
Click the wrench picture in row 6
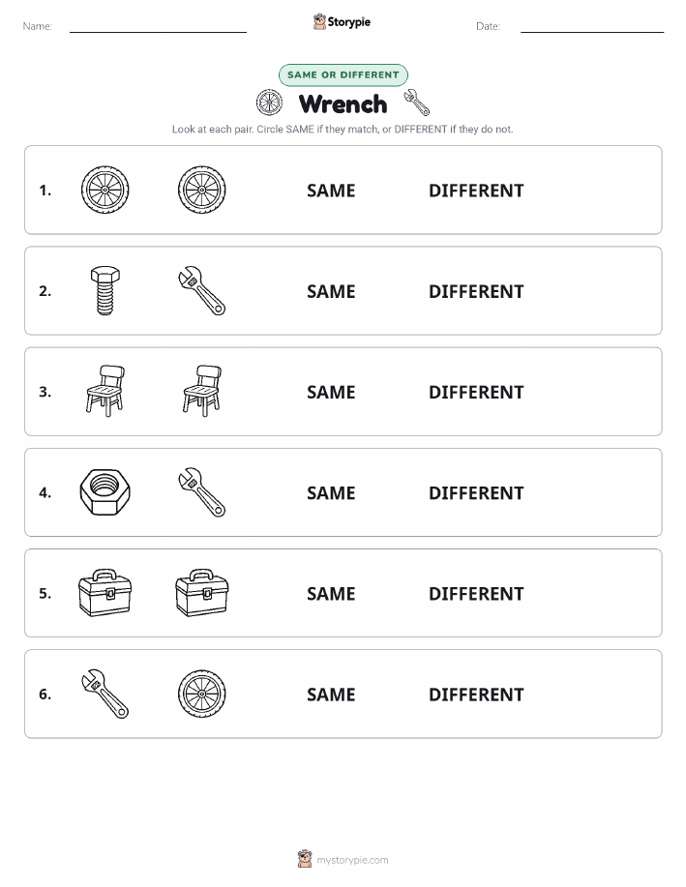point(104,694)
